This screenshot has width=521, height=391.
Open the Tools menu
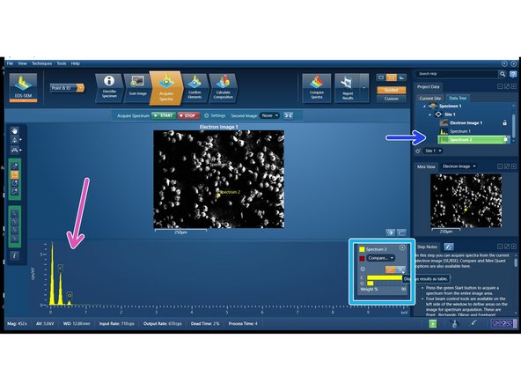pos(61,63)
